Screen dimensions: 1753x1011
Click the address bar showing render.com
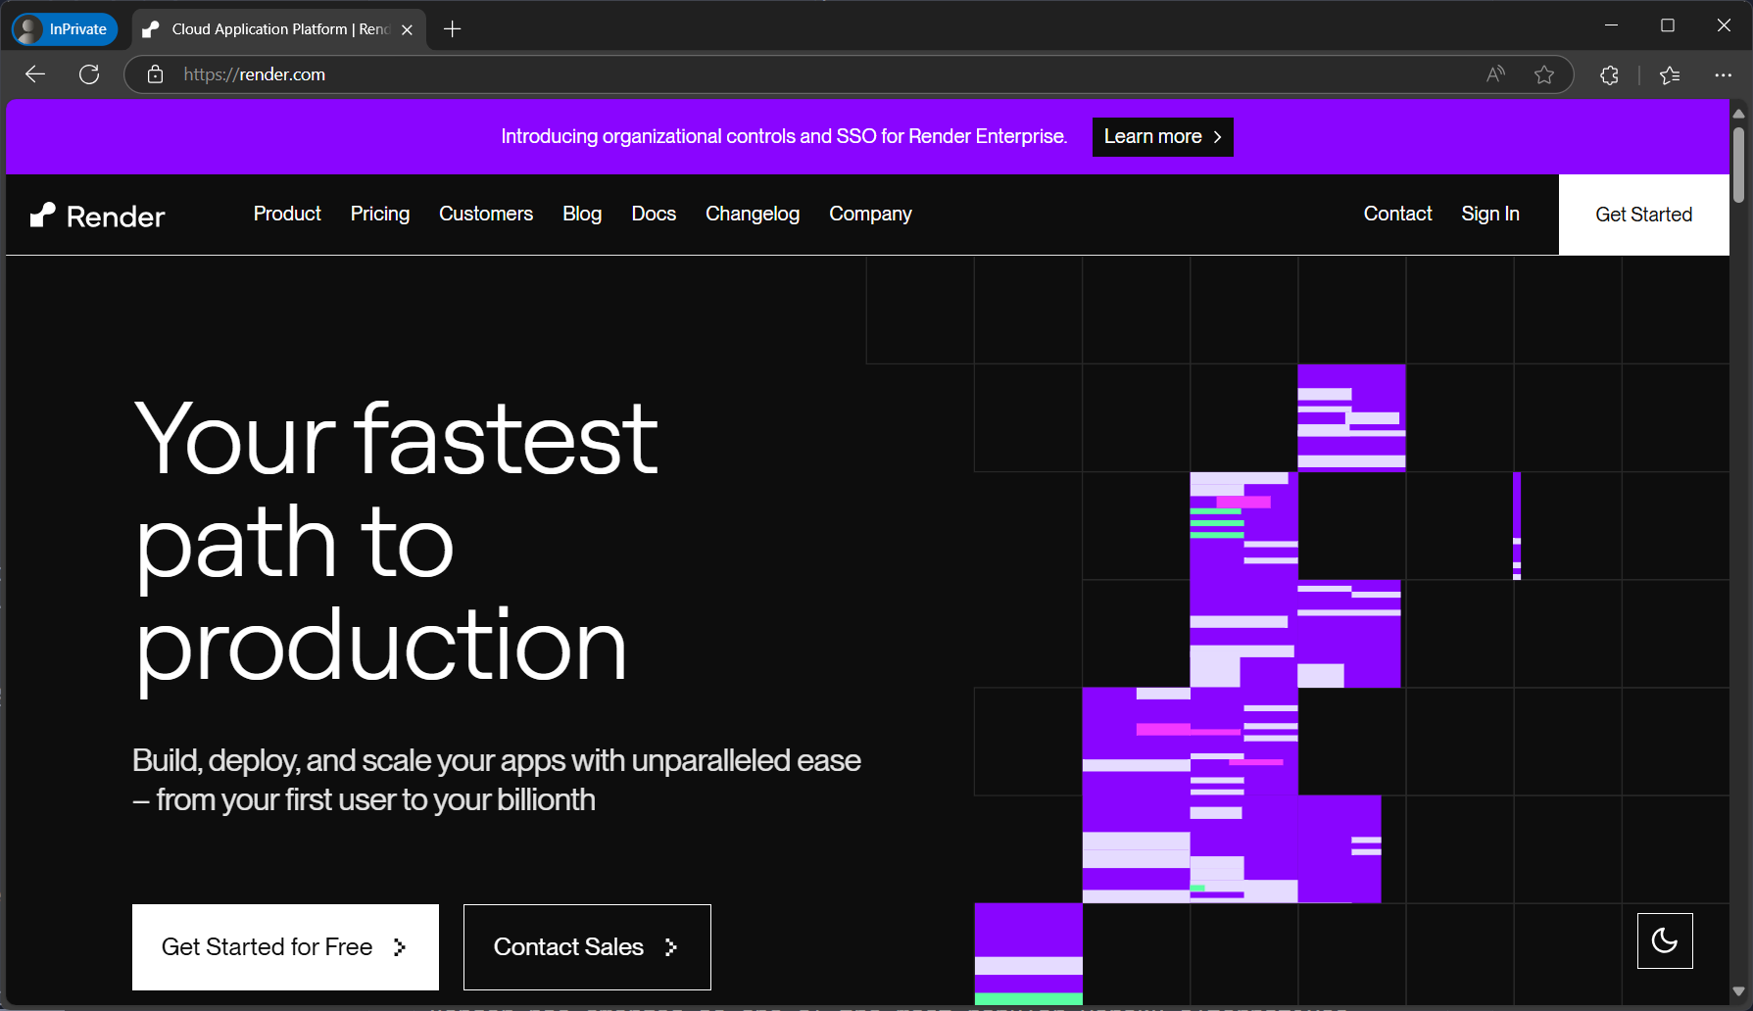[784, 74]
